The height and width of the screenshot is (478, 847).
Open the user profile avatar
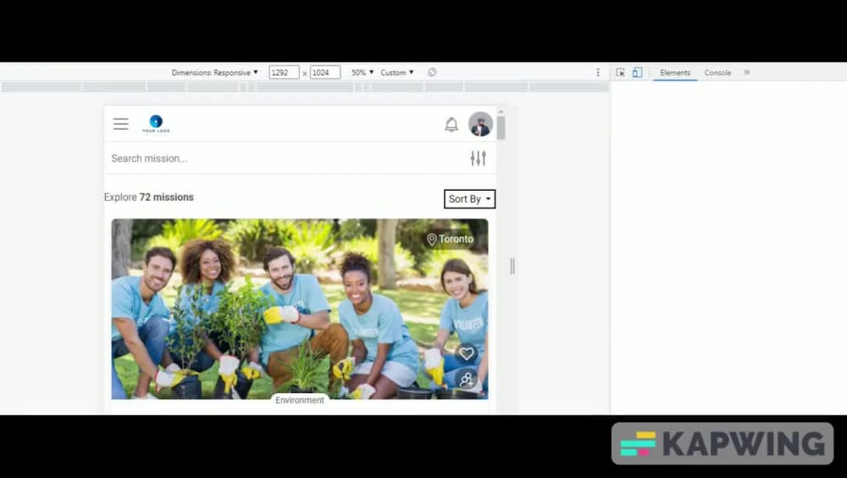[x=480, y=125]
